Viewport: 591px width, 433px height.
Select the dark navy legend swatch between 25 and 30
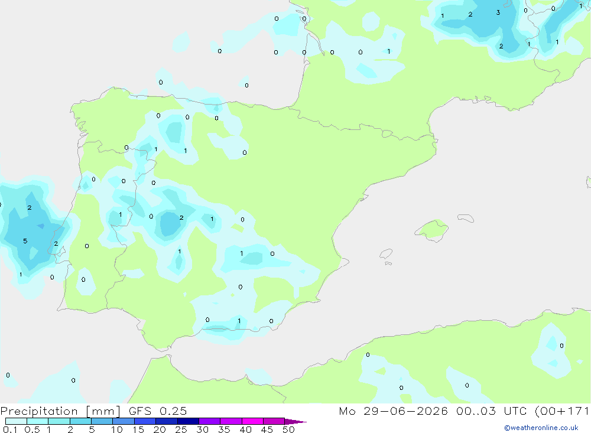(x=188, y=421)
